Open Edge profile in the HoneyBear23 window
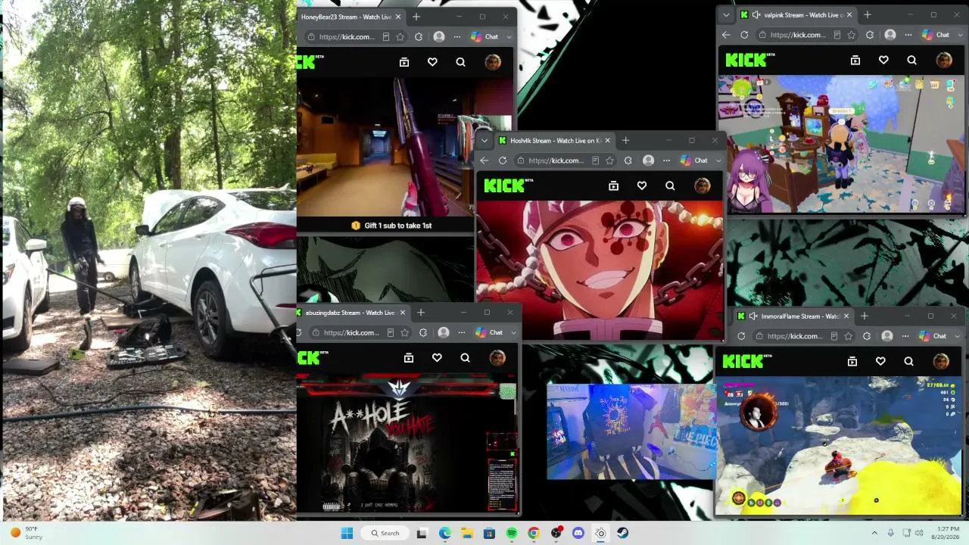Viewport: 969px width, 545px height. point(439,36)
